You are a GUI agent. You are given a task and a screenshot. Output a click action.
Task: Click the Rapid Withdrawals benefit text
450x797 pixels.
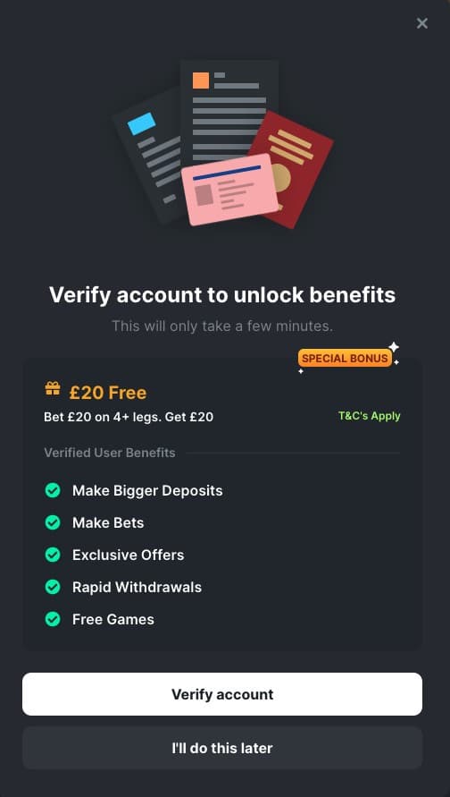(x=137, y=587)
